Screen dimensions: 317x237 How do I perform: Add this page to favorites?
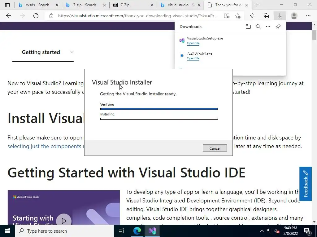(238, 16)
